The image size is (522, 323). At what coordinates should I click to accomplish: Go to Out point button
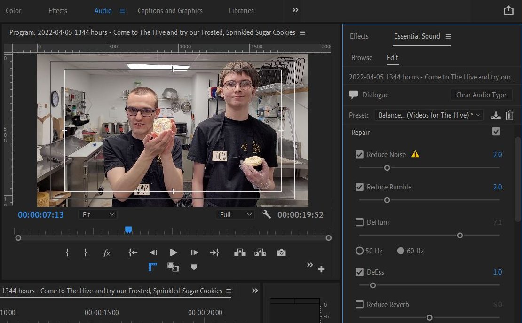click(214, 253)
